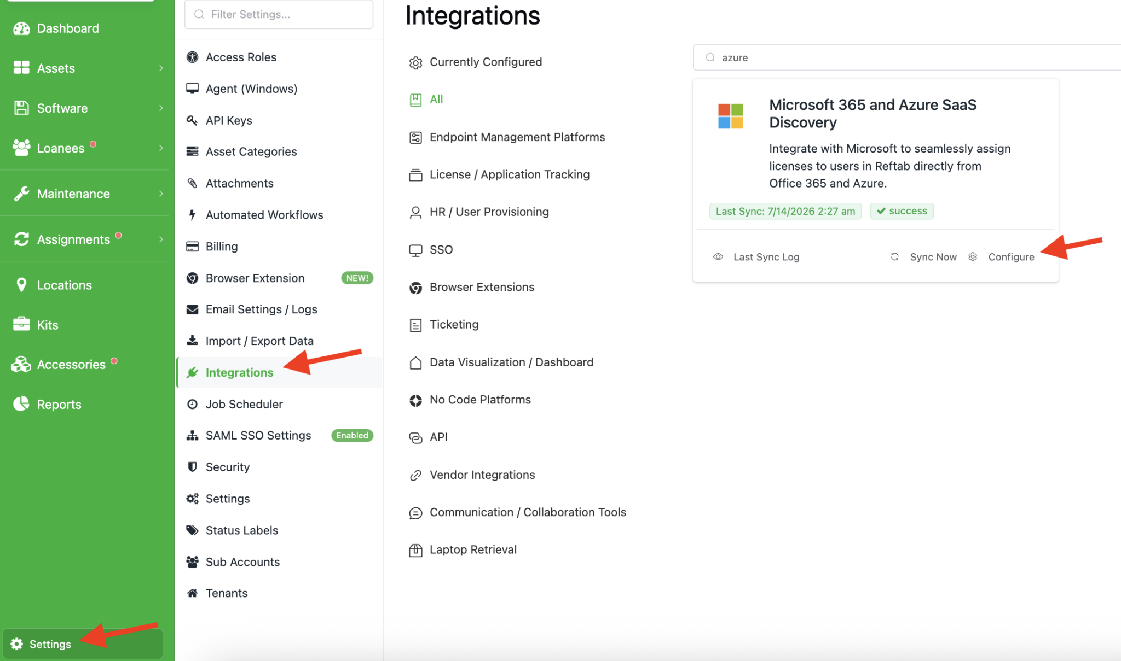This screenshot has height=661, width=1121.
Task: Open Vendor Integrations category
Action: [472, 475]
